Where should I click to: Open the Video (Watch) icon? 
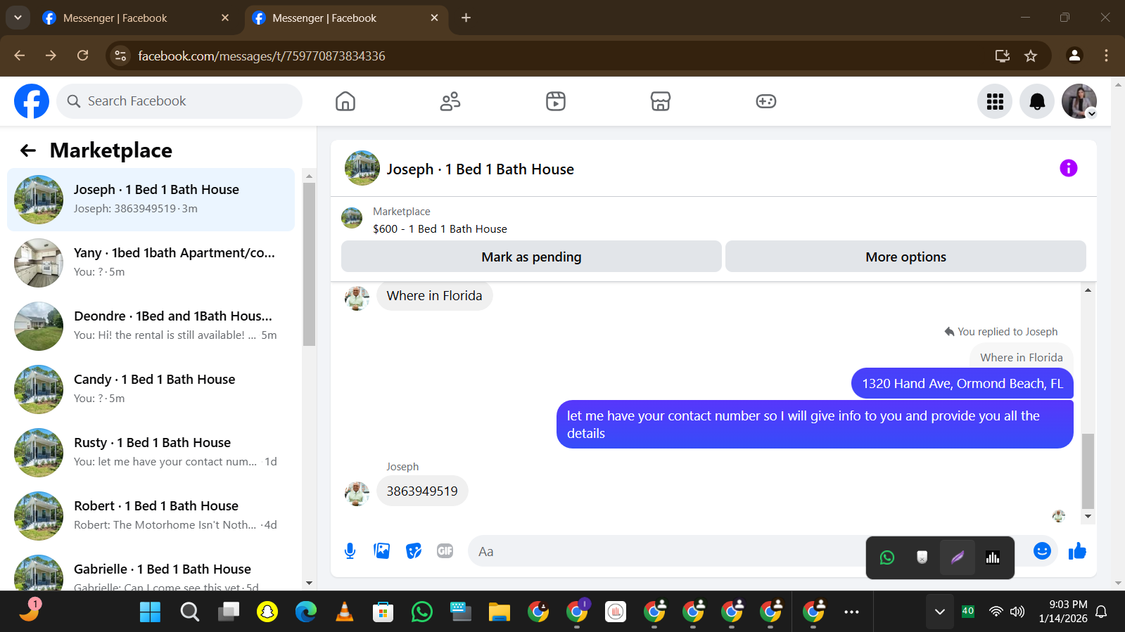[x=556, y=101]
